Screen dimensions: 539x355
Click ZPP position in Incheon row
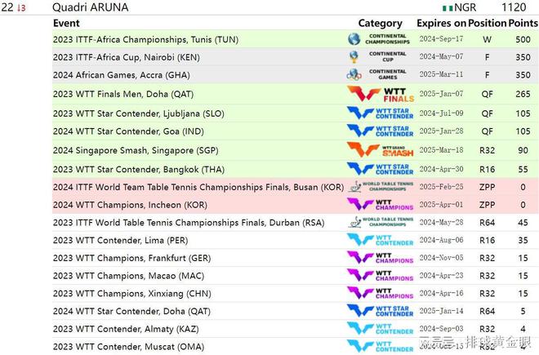(487, 205)
